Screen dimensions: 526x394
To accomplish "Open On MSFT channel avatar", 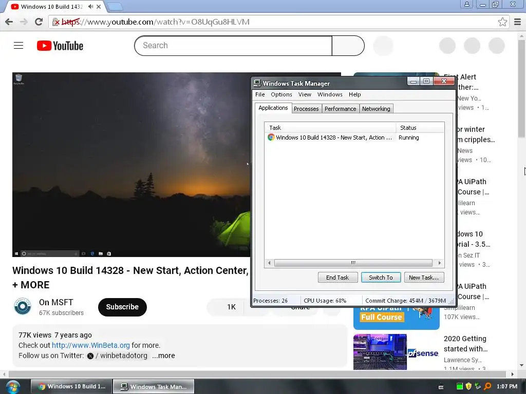I will point(23,306).
